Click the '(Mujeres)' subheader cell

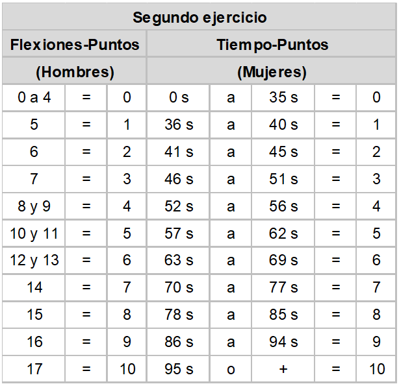click(x=272, y=71)
